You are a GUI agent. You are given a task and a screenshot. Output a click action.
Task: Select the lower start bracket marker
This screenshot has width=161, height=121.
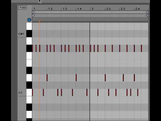coord(34,15)
